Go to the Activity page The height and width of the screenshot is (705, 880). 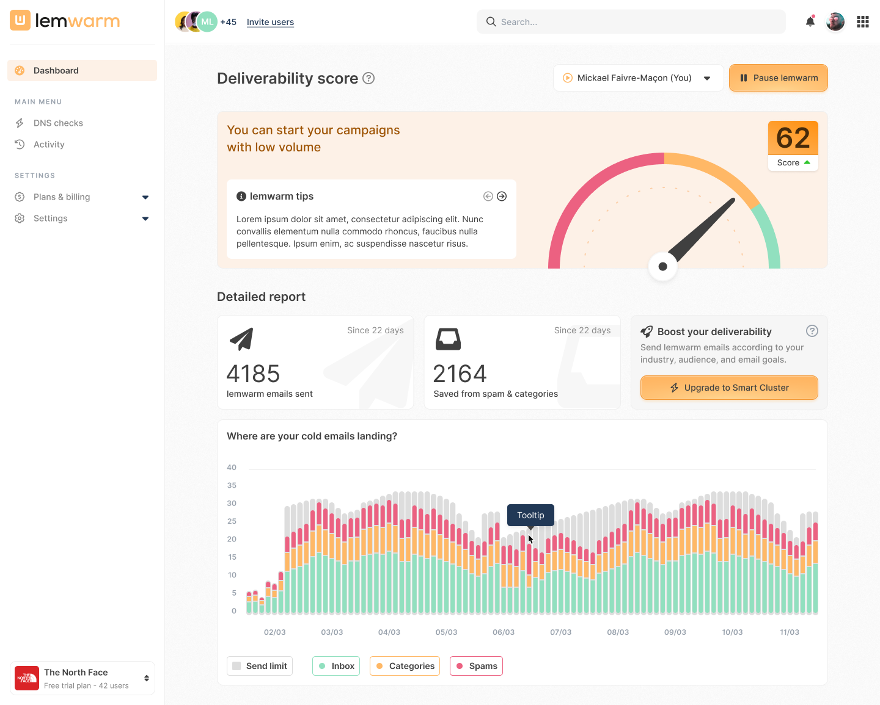49,145
